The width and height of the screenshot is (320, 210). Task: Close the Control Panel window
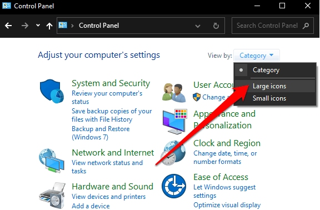click(x=308, y=6)
